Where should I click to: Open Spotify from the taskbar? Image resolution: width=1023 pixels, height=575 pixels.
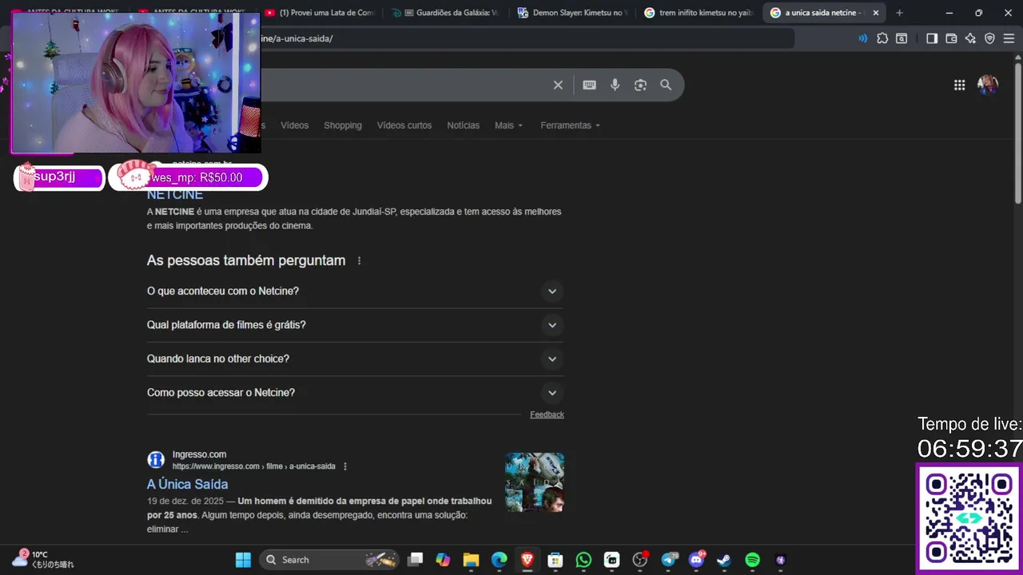tap(752, 560)
